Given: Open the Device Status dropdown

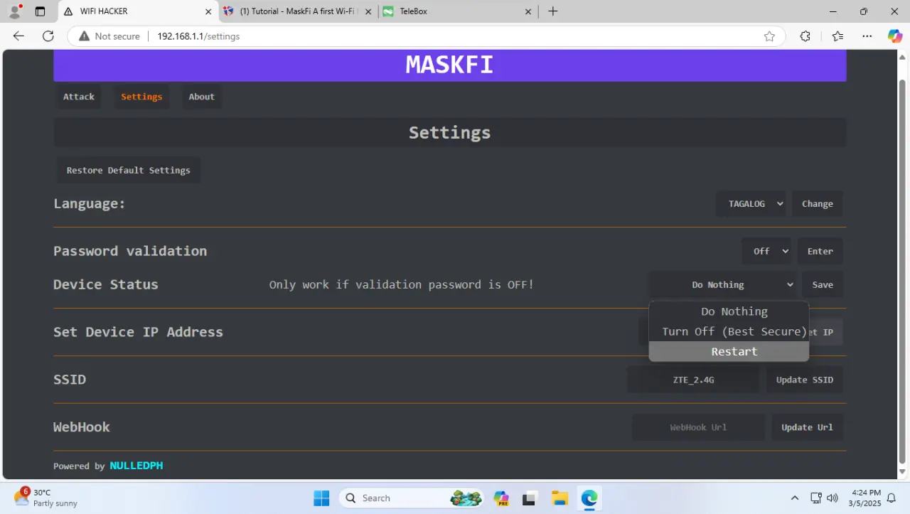Looking at the screenshot, I should click(722, 284).
